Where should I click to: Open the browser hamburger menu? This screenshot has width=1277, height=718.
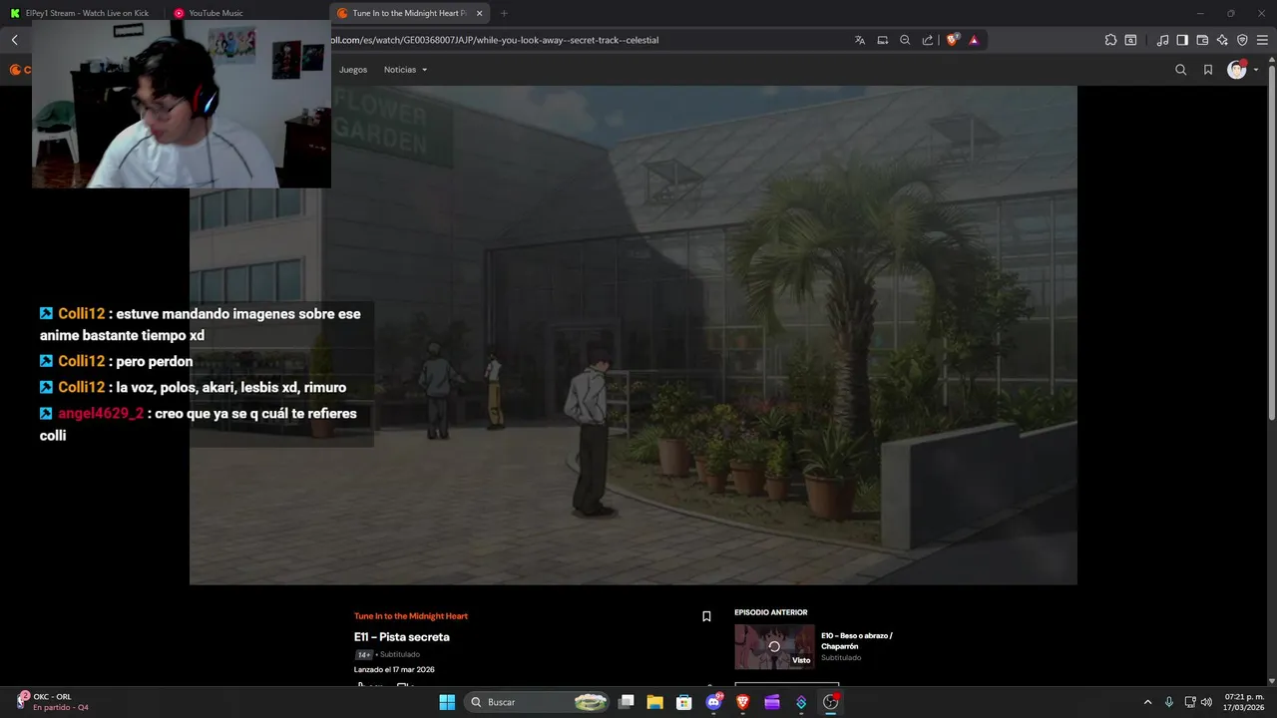(x=1262, y=40)
